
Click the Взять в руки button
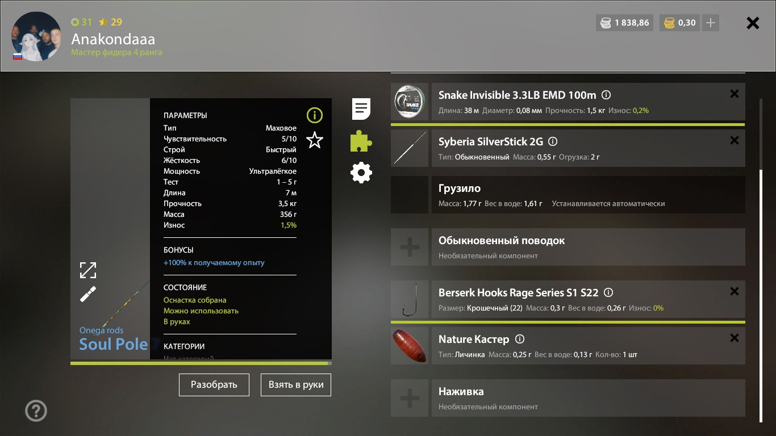click(296, 385)
